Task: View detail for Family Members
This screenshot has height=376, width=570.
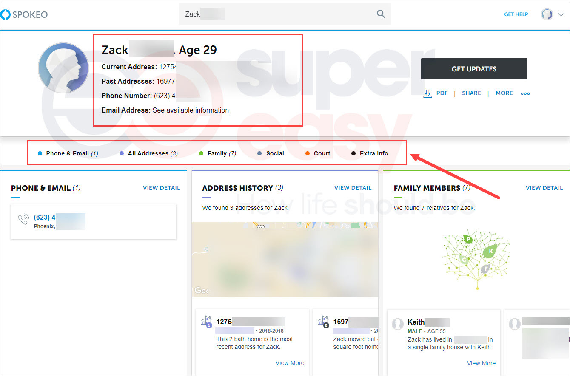Action: click(544, 188)
